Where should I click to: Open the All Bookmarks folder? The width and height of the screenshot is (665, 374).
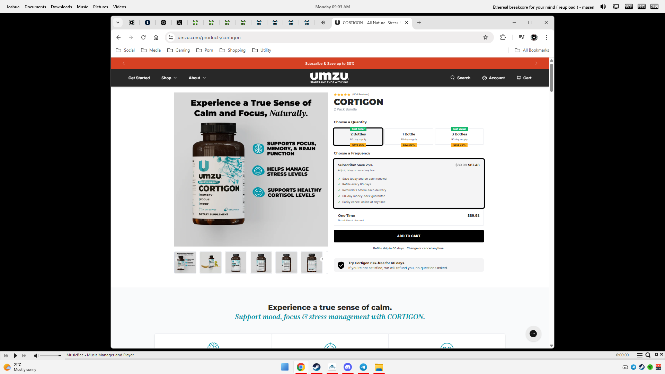(532, 50)
